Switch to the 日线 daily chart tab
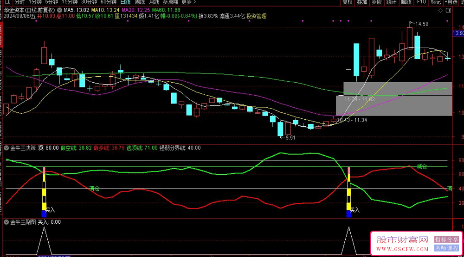 pyautogui.click(x=125, y=2)
